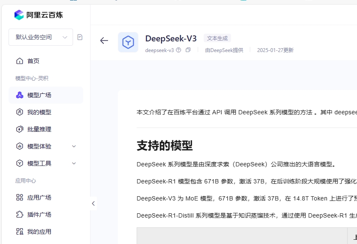Screen dimensions: 357x244
Task: Select 模型广场 in the sidebar
Action: [x=46, y=95]
